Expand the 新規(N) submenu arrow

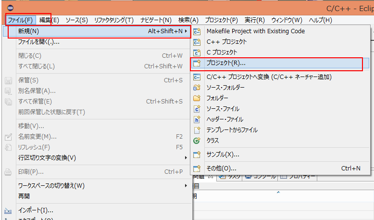[x=186, y=31]
